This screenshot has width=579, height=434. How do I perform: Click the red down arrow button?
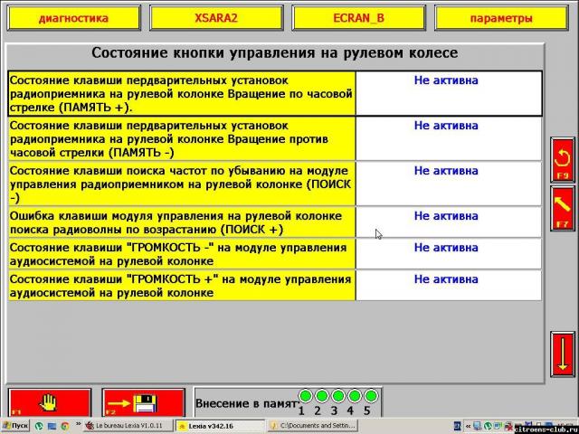point(563,354)
